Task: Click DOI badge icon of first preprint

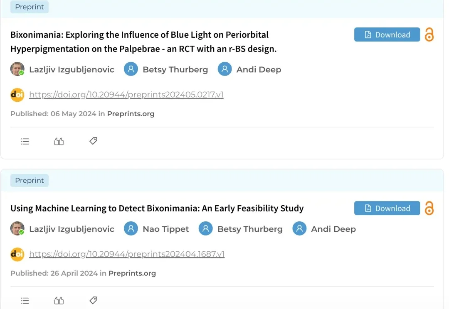Action: [x=17, y=95]
